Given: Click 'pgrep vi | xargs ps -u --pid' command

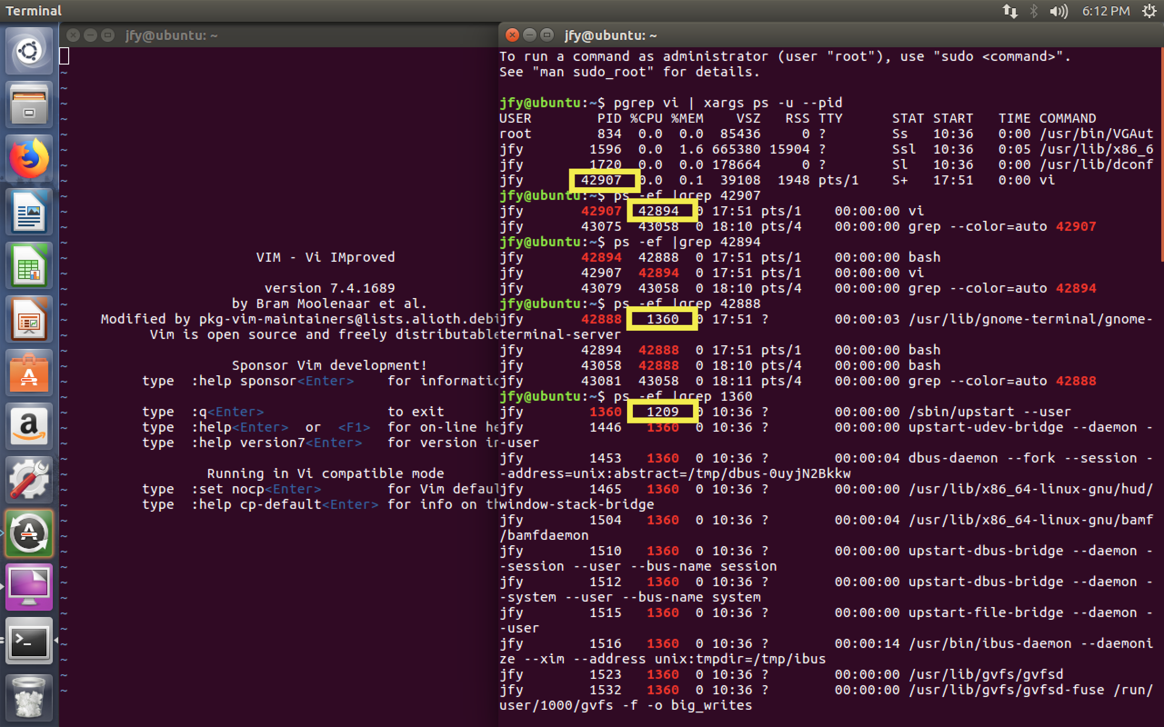Looking at the screenshot, I should (x=728, y=103).
